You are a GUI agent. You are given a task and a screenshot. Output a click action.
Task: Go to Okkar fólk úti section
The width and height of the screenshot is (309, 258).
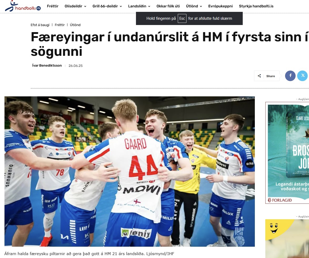pyautogui.click(x=168, y=6)
